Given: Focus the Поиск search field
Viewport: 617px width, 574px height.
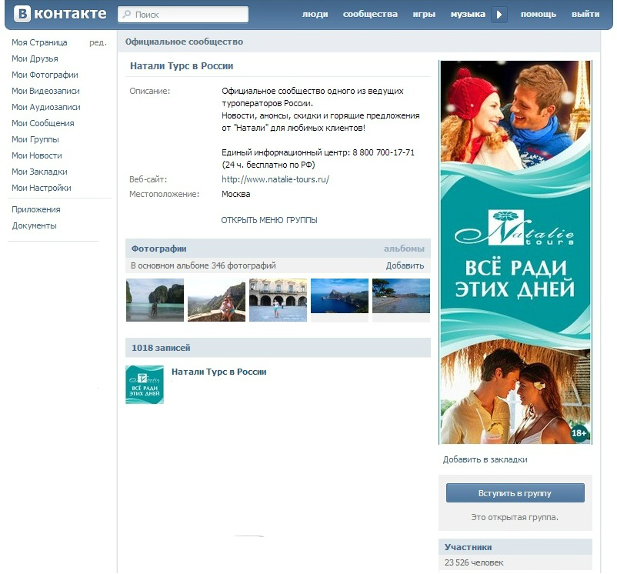Looking at the screenshot, I should [x=183, y=15].
